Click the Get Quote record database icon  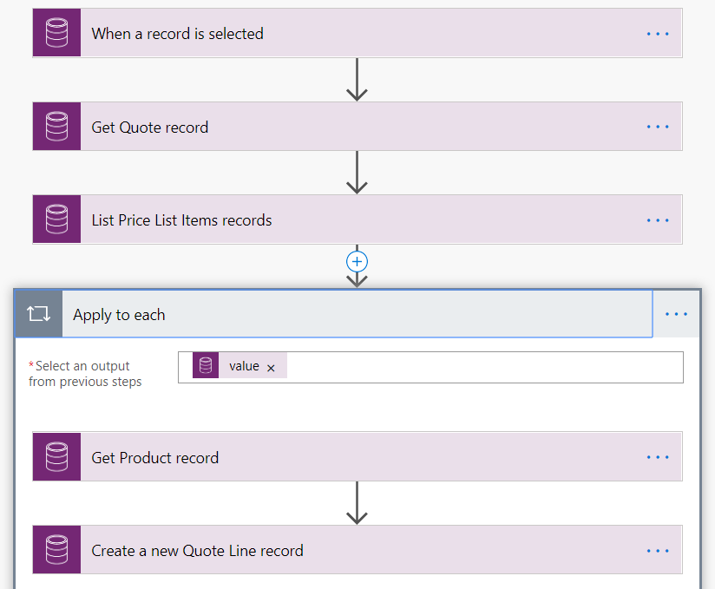(x=57, y=127)
